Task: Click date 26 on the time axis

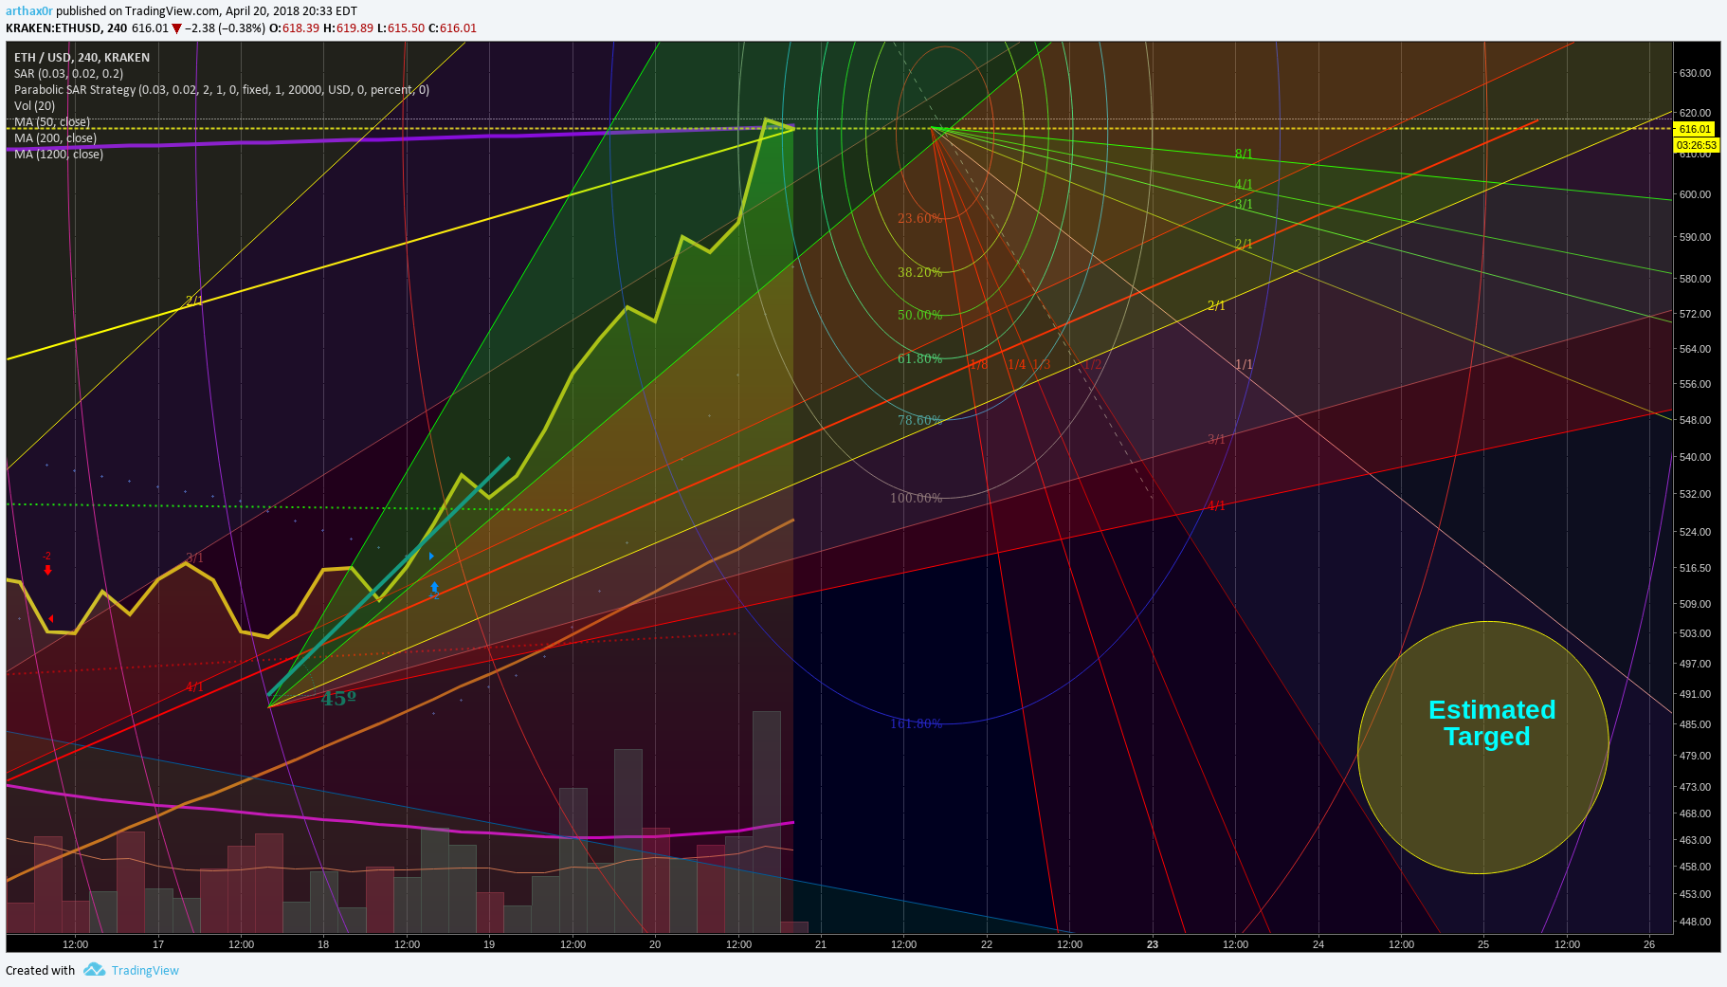Action: 1649,944
